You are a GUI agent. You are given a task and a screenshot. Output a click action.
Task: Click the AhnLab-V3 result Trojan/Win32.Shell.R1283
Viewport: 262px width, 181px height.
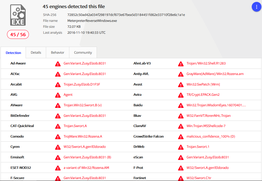click(206, 63)
